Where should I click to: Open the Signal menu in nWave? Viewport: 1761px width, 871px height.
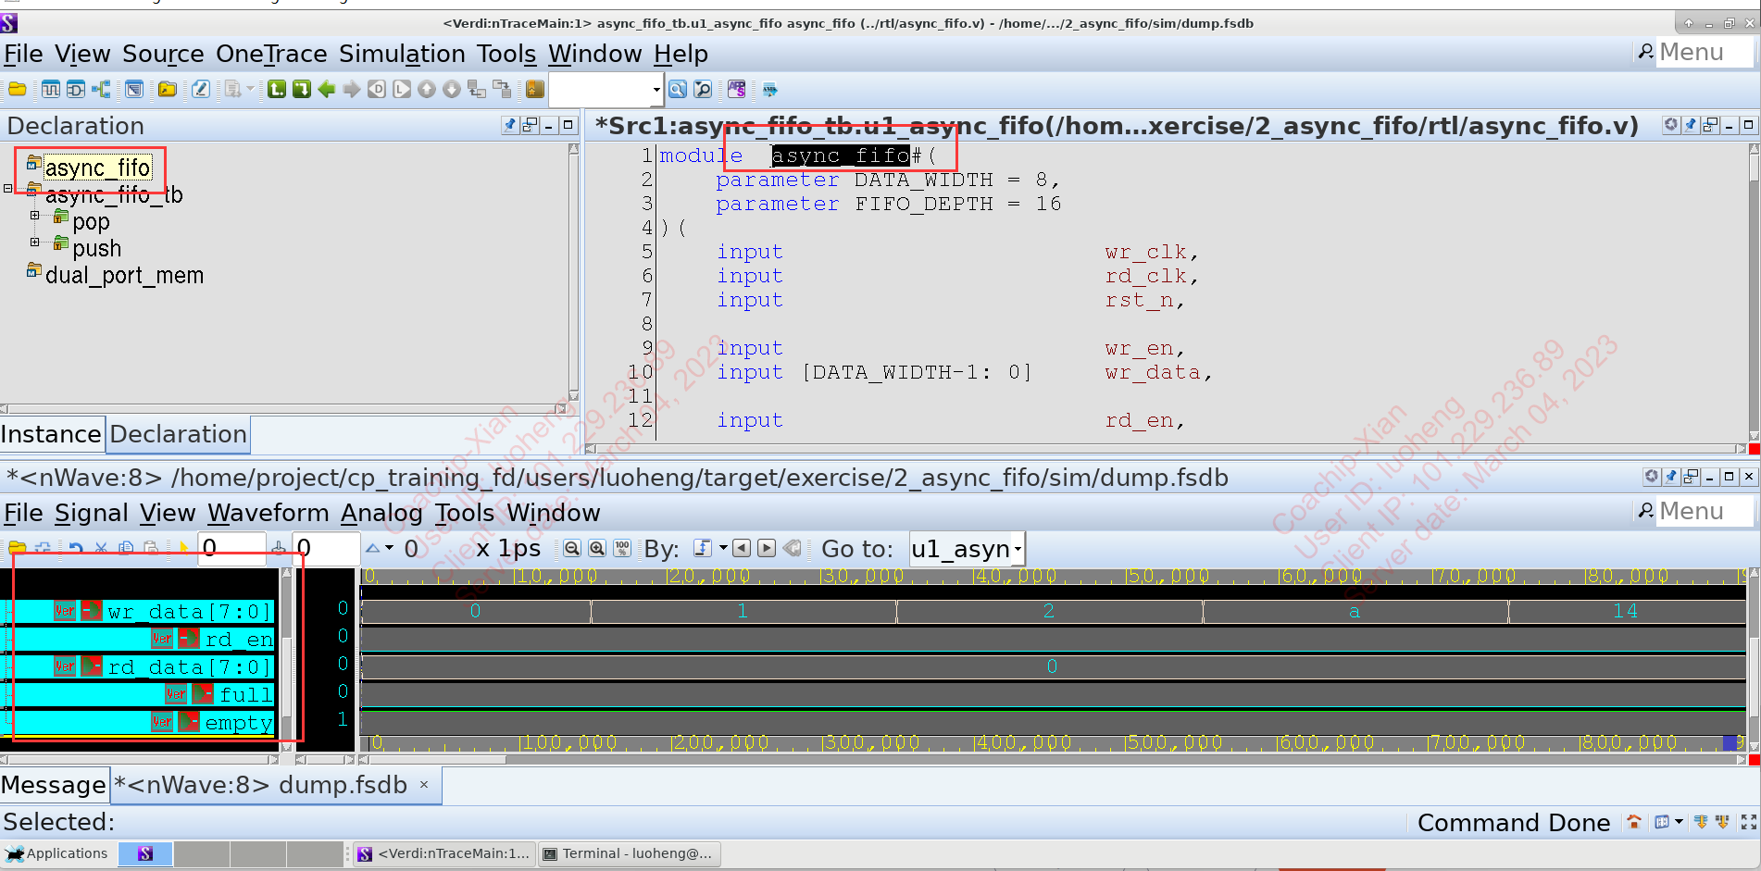tap(91, 513)
